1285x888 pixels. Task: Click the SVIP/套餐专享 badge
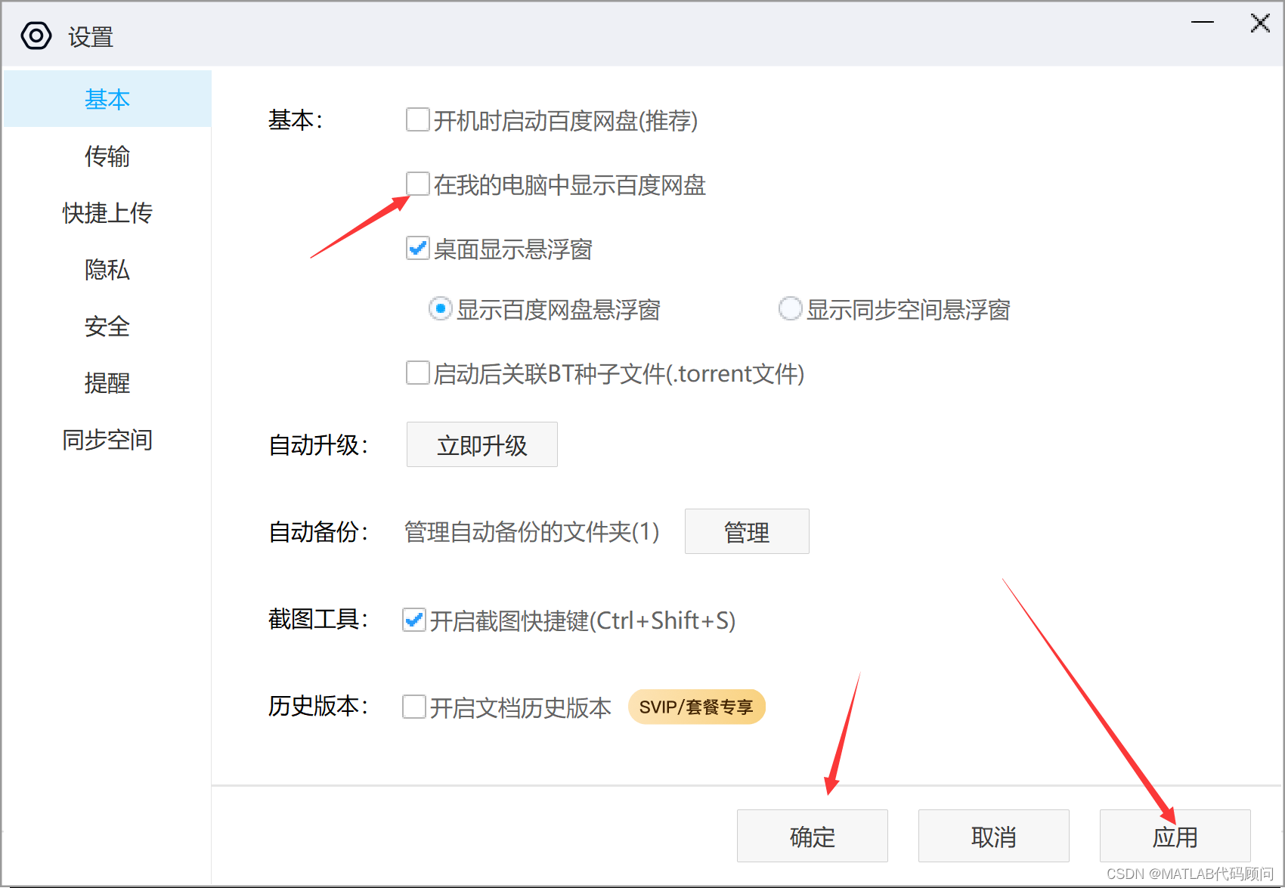[x=696, y=707]
